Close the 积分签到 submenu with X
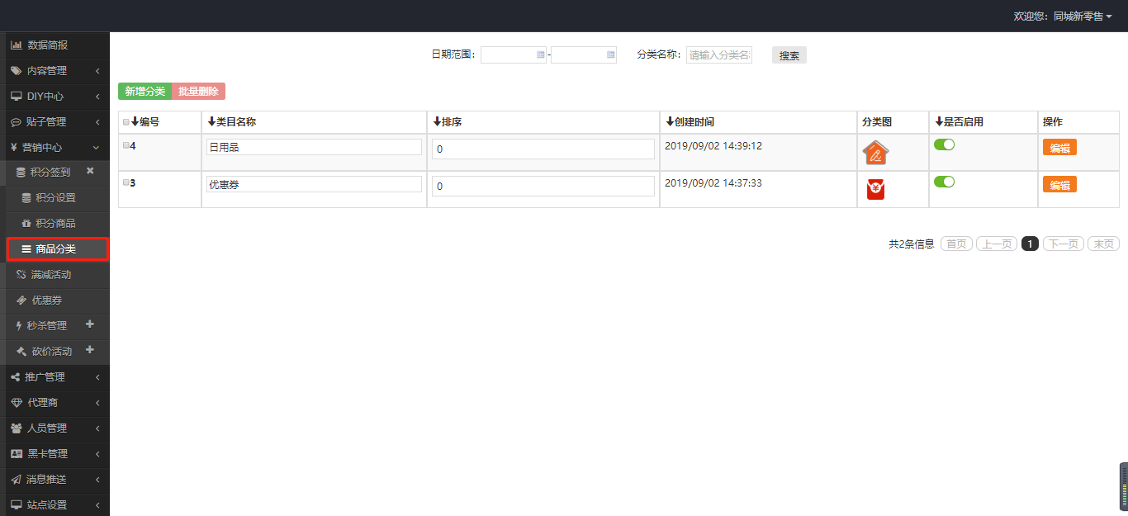Viewport: 1128px width, 516px height. tap(90, 171)
